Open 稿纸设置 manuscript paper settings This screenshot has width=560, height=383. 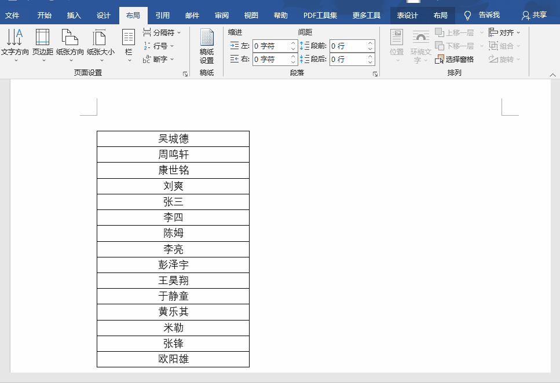(x=206, y=46)
